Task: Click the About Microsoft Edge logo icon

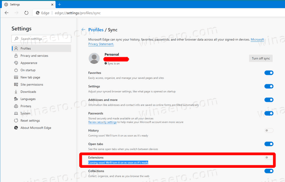Action: [16, 128]
